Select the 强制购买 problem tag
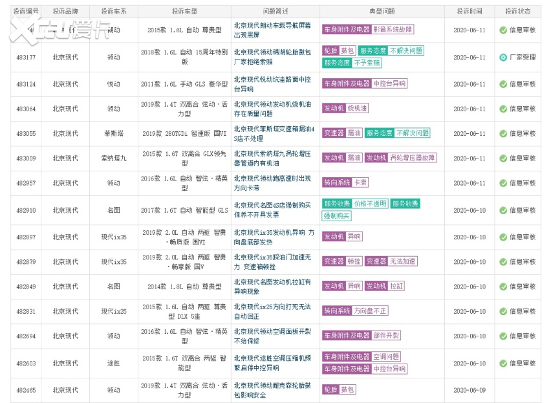The width and height of the screenshot is (551, 403). pos(336,215)
